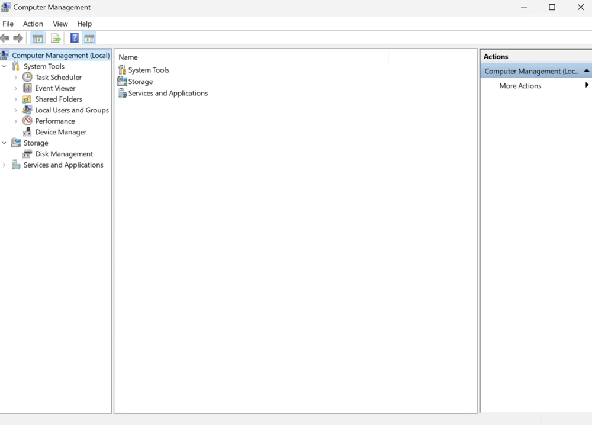Select Storage text in center list

[x=140, y=82]
